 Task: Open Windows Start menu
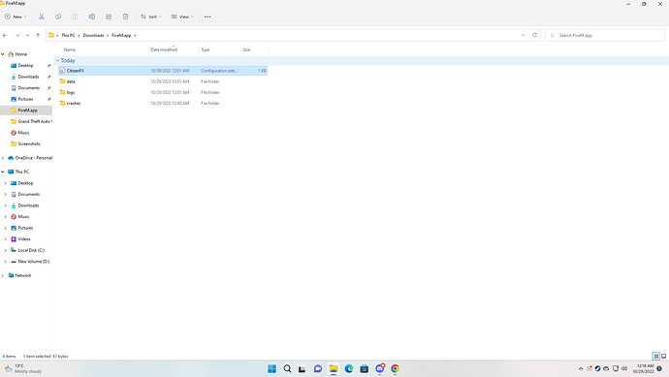pos(271,369)
